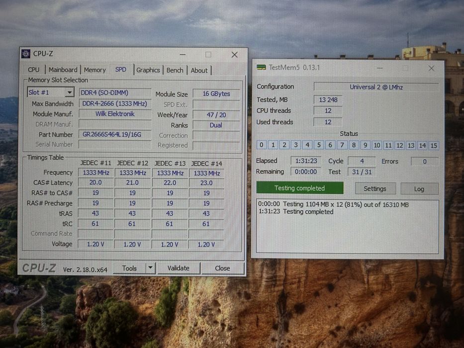The height and width of the screenshot is (348, 464).
Task: Click the Cycle value 4 field
Action: pos(362,161)
